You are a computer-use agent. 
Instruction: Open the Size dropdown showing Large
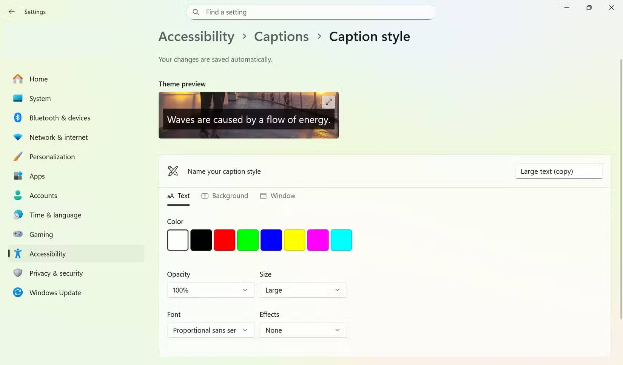click(303, 290)
